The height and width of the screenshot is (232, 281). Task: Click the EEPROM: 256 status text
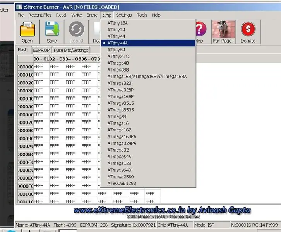[94, 225]
